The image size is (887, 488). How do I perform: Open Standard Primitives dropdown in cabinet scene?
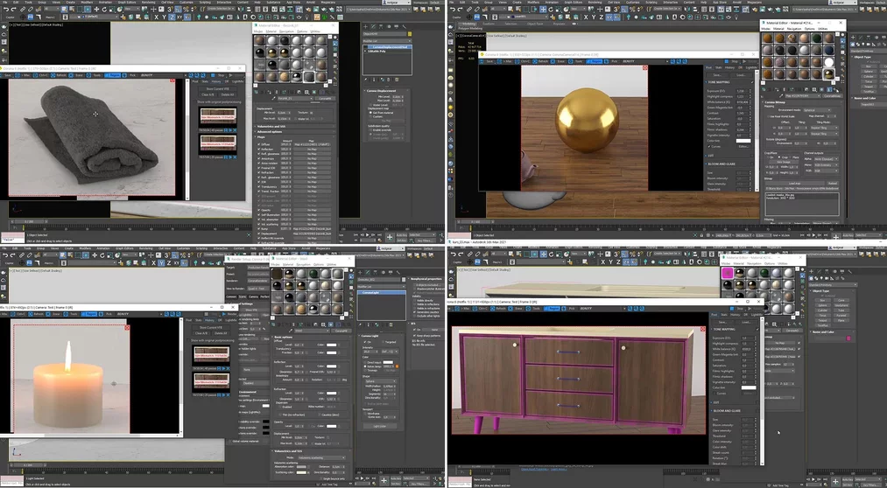pos(833,285)
